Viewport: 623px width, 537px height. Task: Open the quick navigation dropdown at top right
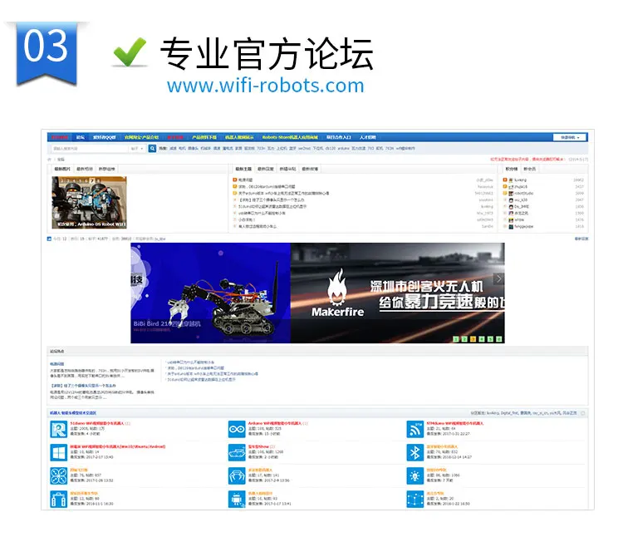[570, 137]
